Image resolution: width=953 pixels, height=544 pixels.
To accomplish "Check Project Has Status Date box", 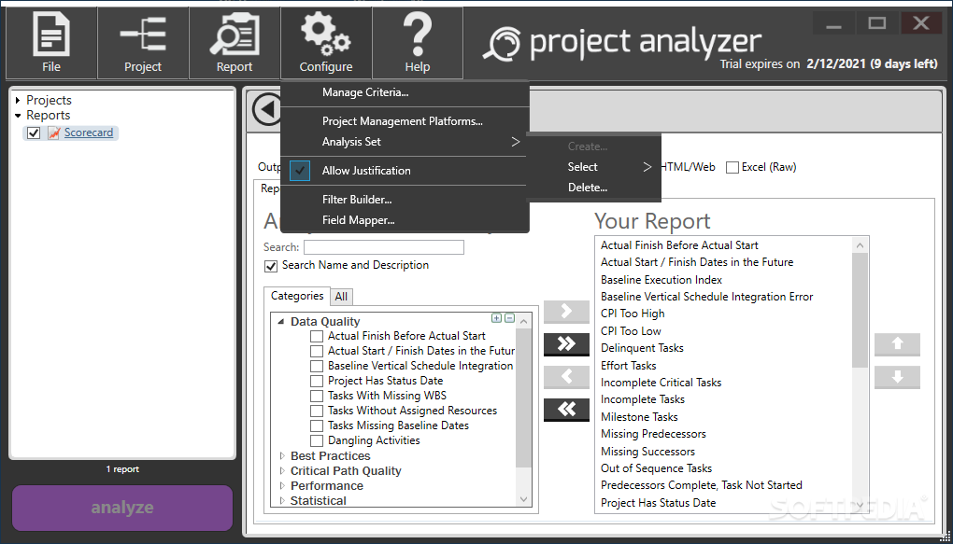I will click(x=317, y=381).
